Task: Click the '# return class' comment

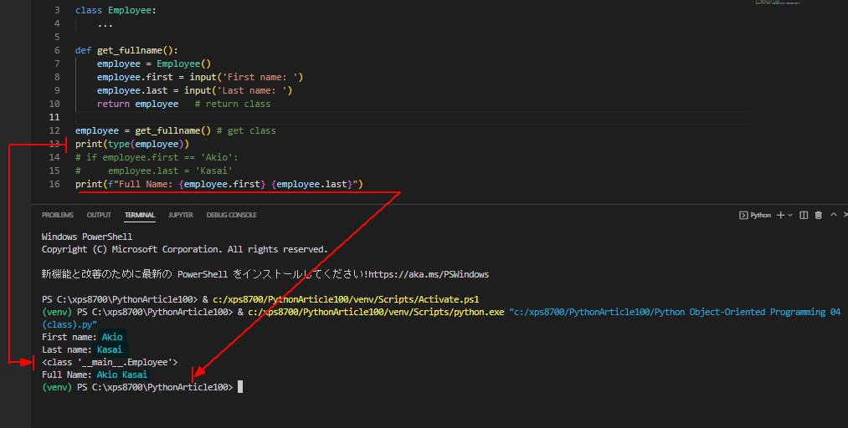Action: tap(233, 104)
